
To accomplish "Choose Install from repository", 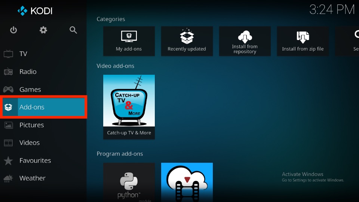I will click(x=245, y=41).
